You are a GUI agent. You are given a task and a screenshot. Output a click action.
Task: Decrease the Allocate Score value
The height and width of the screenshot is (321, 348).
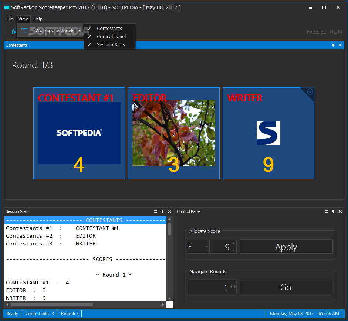click(233, 250)
